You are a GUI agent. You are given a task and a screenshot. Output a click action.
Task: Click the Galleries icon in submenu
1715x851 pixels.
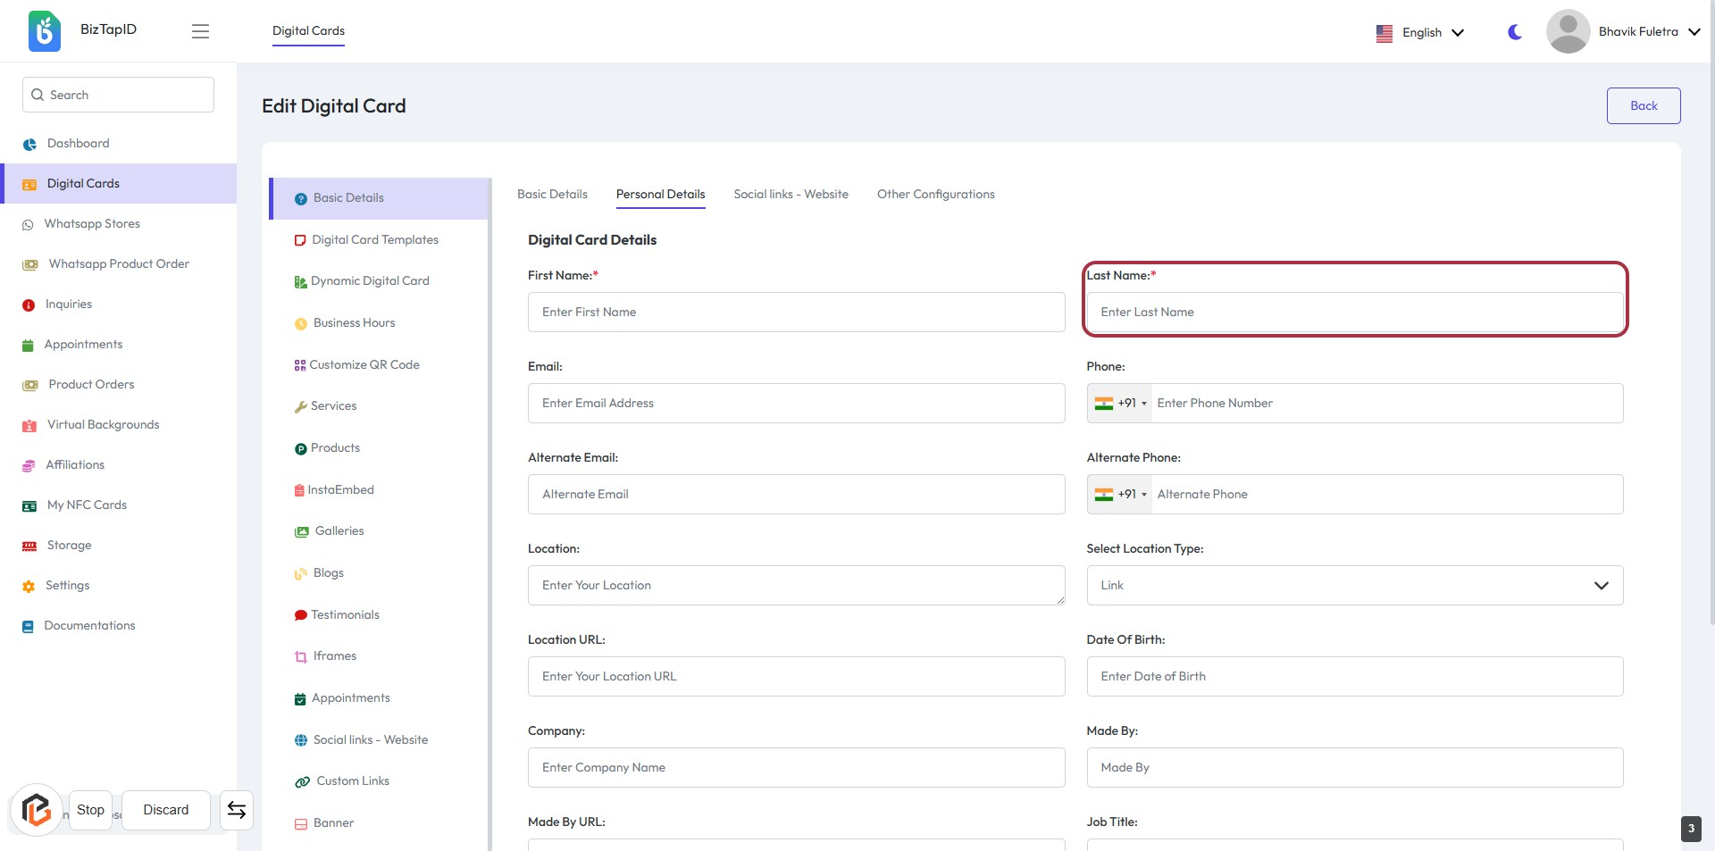302,531
